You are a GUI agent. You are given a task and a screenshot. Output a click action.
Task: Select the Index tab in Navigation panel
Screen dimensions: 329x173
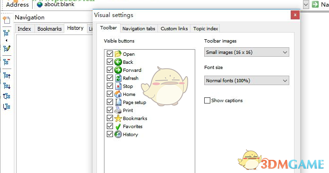[24, 29]
